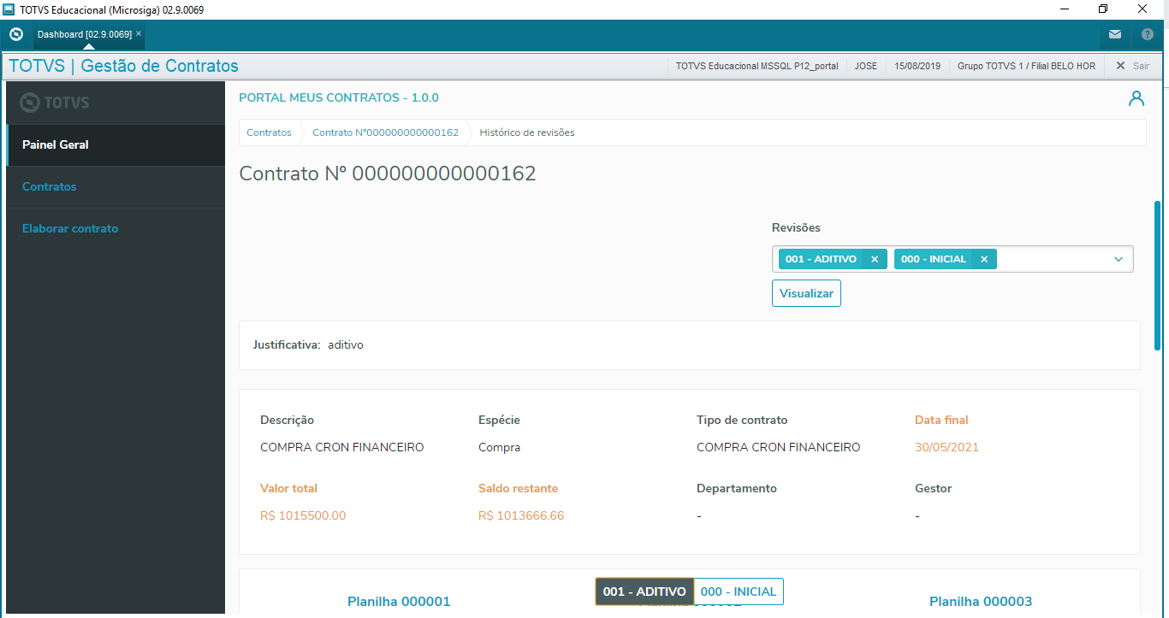Click Histórico de revisões breadcrumb

click(527, 132)
